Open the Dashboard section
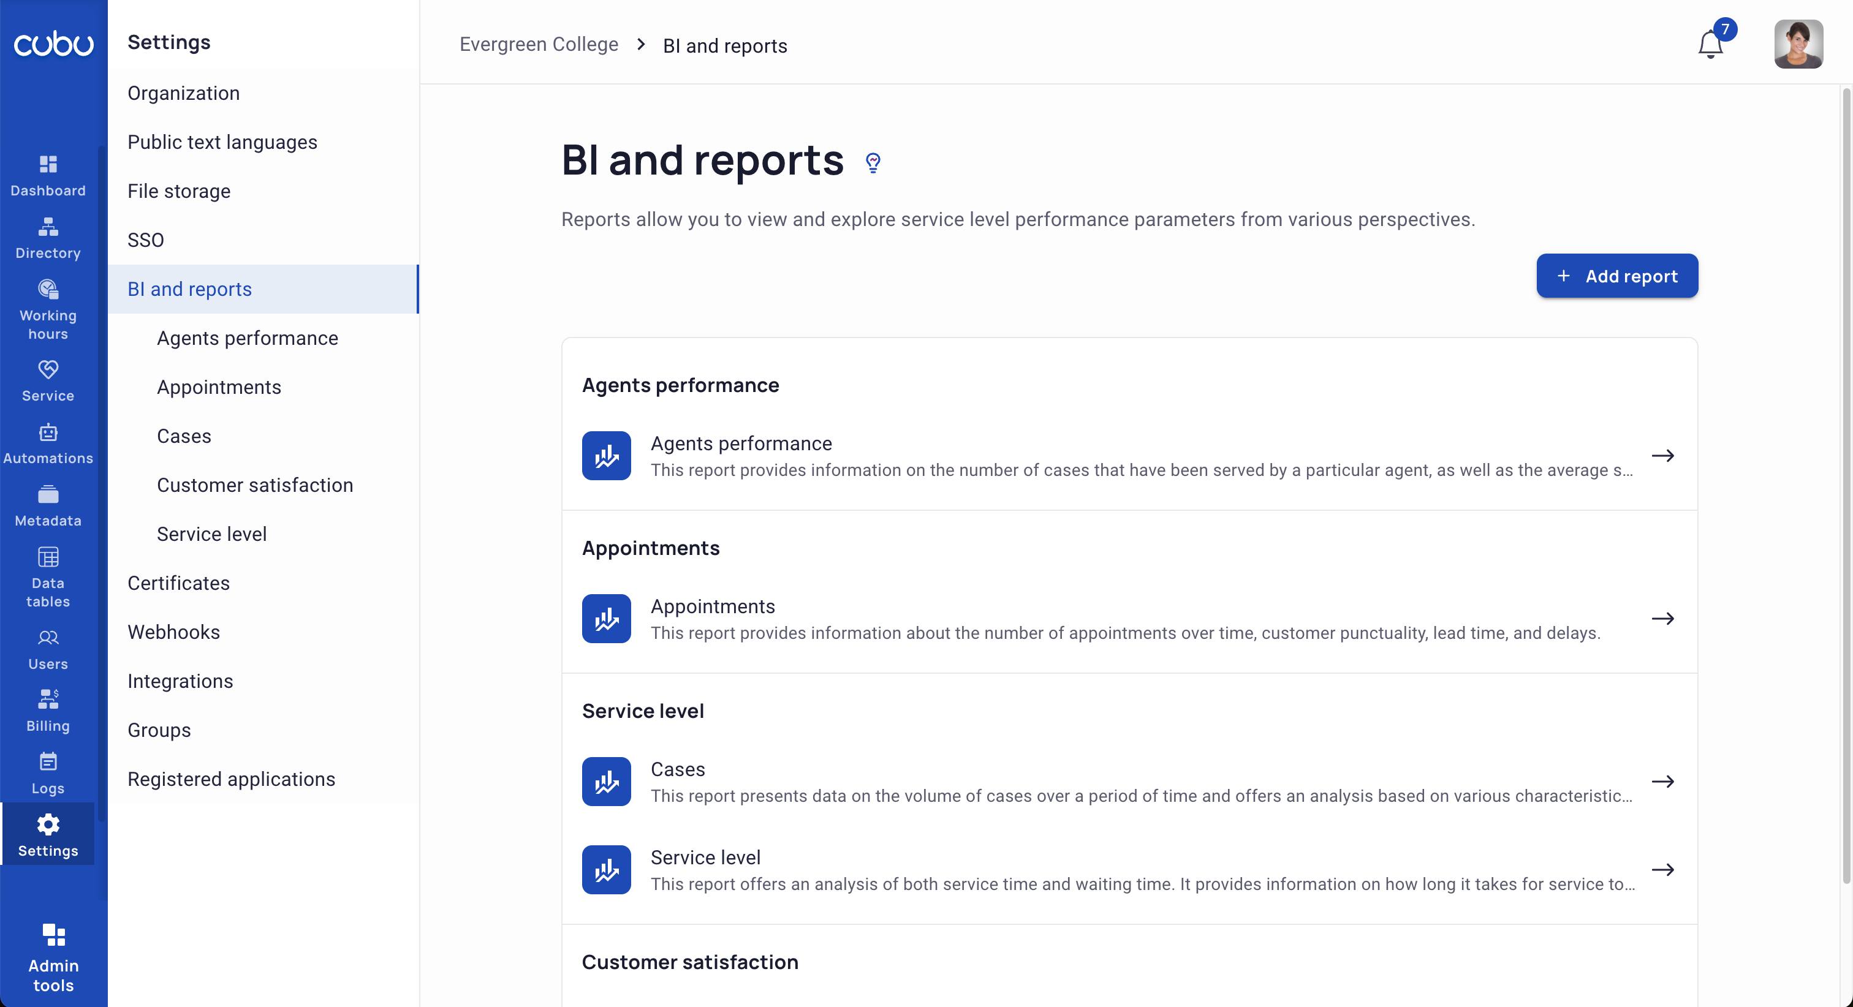1853x1007 pixels. click(47, 176)
